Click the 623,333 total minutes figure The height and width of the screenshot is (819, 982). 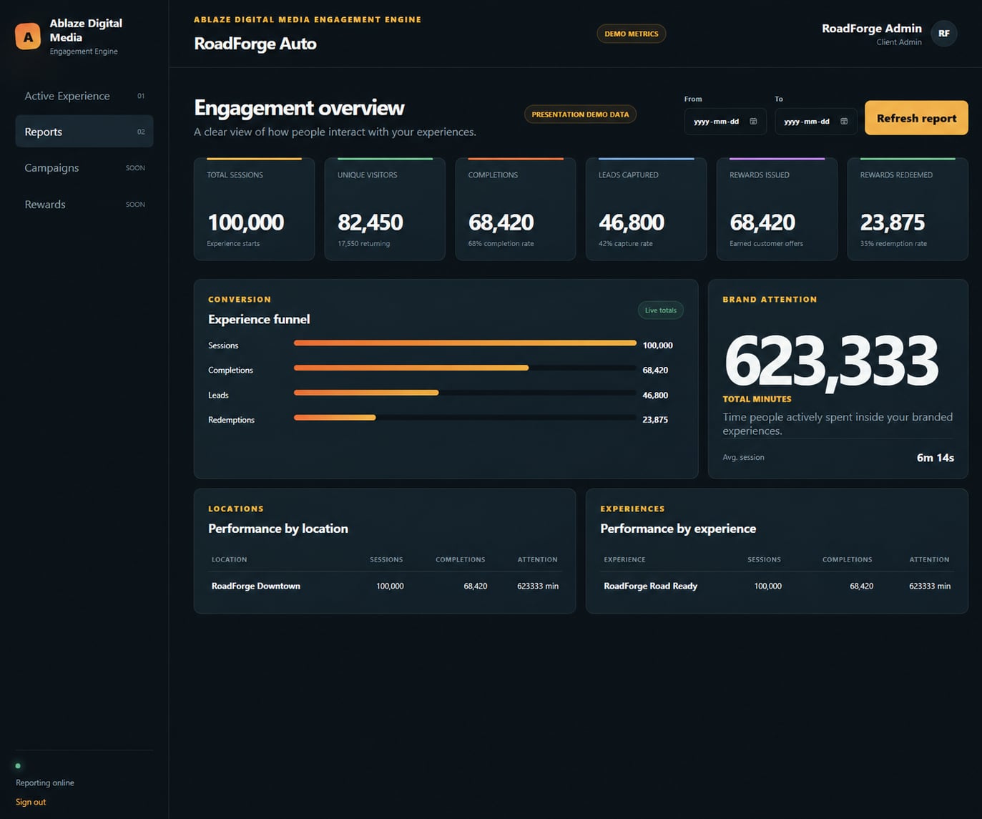[831, 362]
